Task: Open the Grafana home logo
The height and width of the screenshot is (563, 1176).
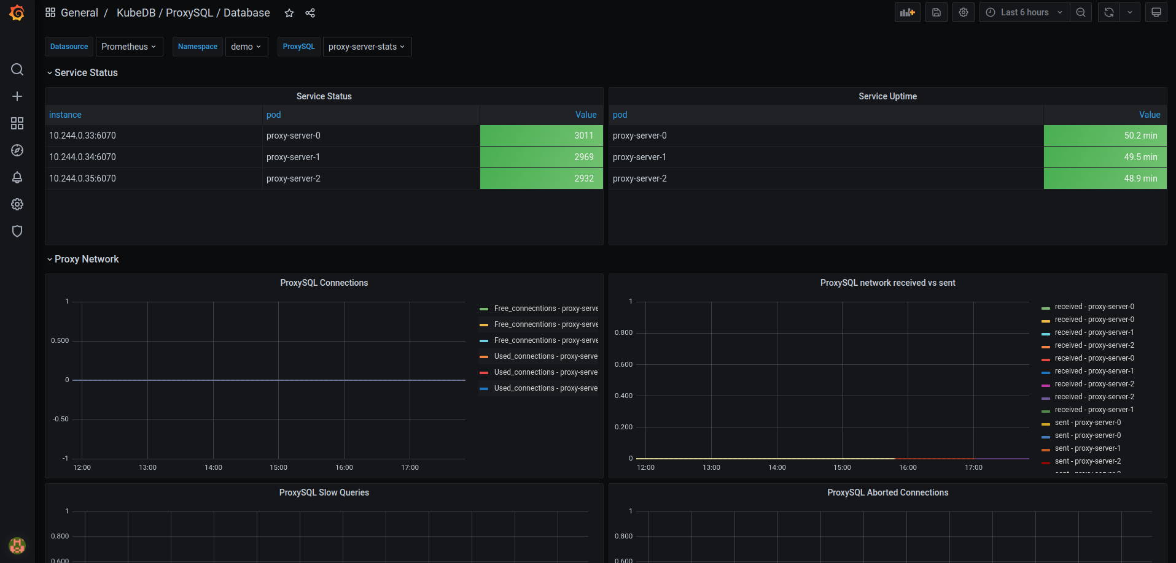Action: pos(17,13)
